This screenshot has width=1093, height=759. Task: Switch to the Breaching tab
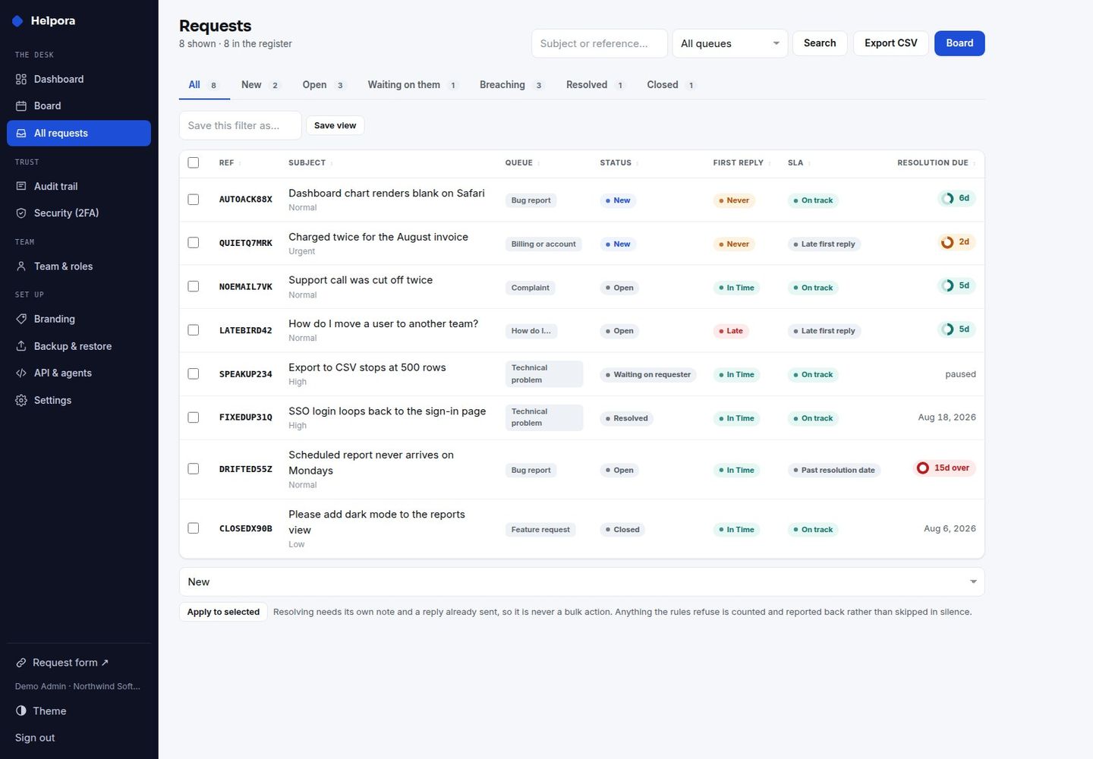coord(512,85)
